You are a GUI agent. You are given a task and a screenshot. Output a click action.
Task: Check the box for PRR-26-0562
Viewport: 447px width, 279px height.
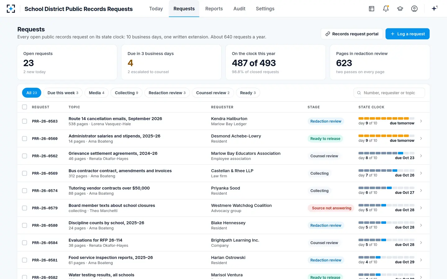click(25, 156)
